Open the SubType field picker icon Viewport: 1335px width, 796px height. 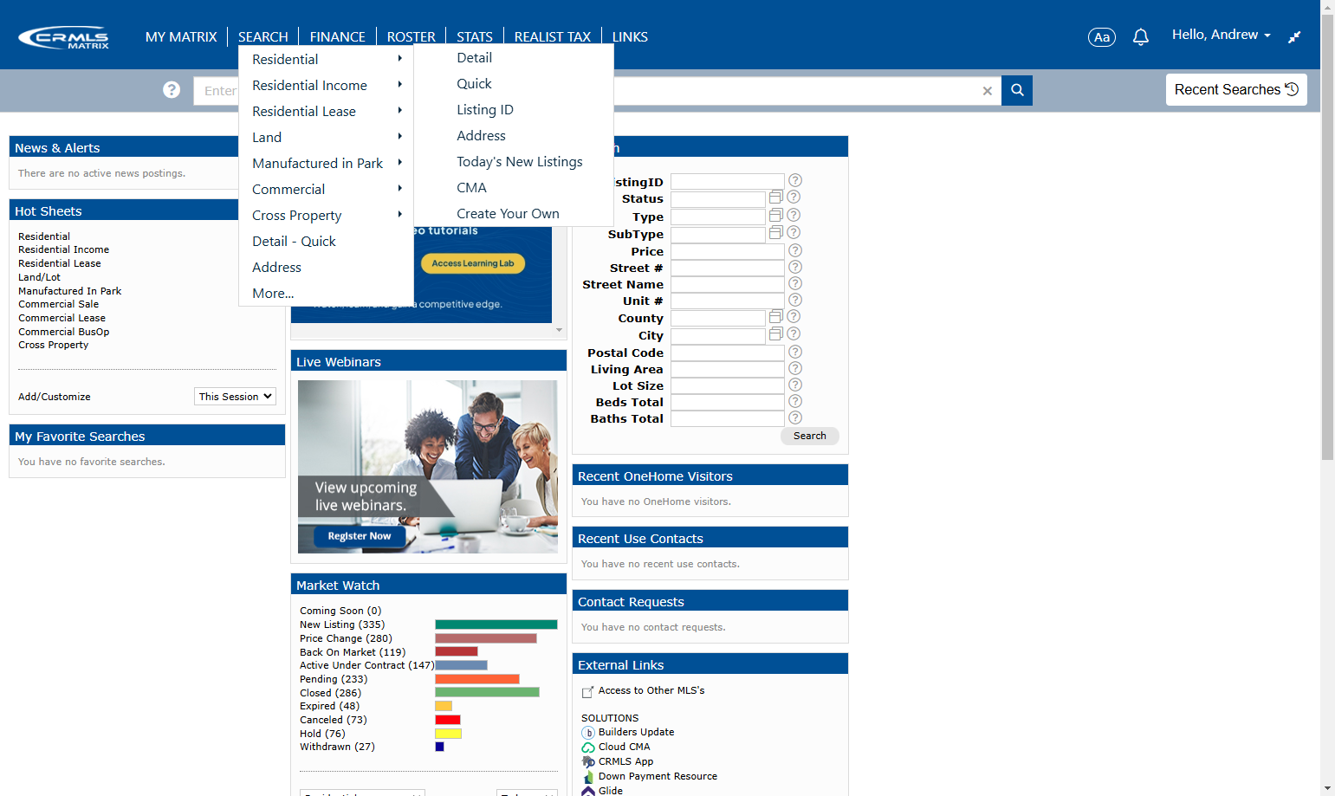tap(776, 232)
